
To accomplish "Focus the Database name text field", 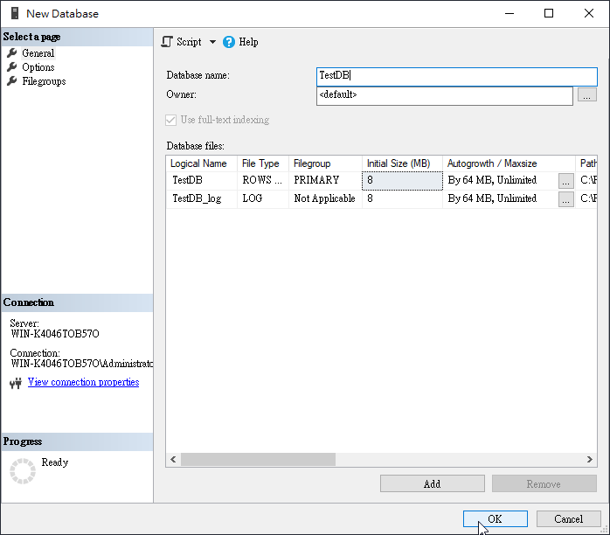I will coord(457,76).
